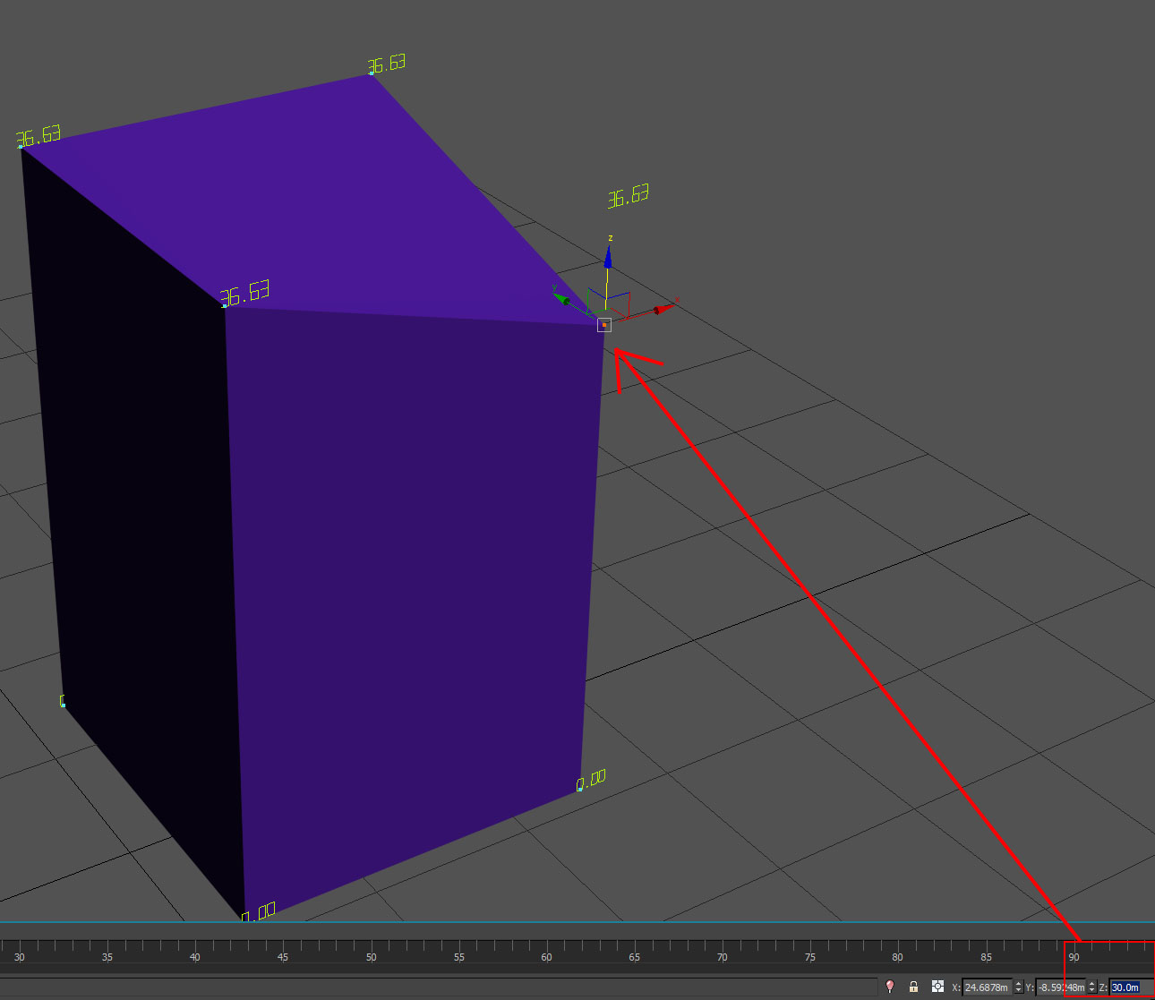The width and height of the screenshot is (1155, 1000).
Task: Click the Isolate Selection light bulb icon
Action: click(889, 987)
